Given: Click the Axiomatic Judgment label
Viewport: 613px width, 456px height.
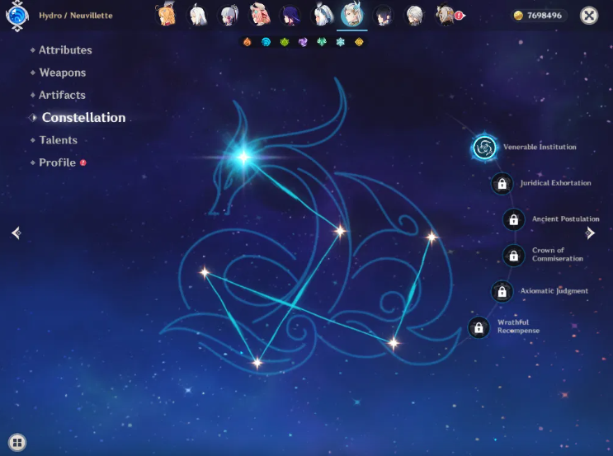Looking at the screenshot, I should [x=554, y=291].
